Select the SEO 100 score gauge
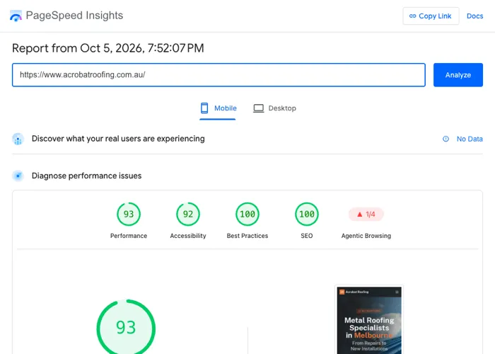Image resolution: width=495 pixels, height=354 pixels. point(306,214)
